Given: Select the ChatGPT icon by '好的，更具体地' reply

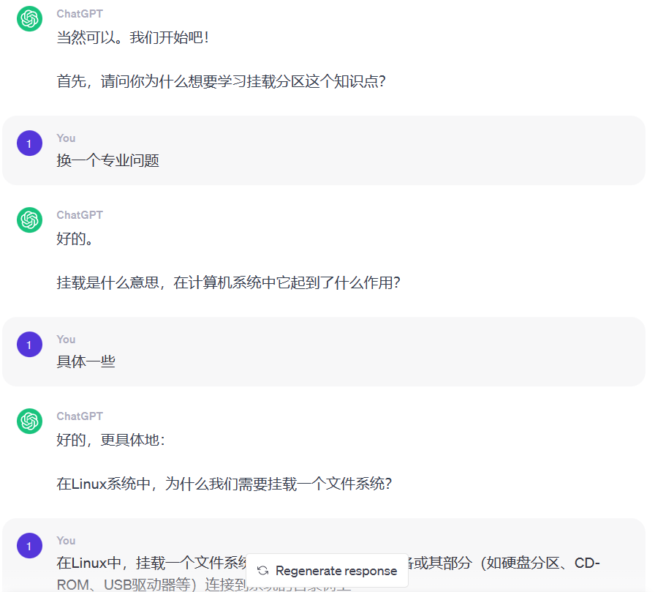Looking at the screenshot, I should 29,421.
